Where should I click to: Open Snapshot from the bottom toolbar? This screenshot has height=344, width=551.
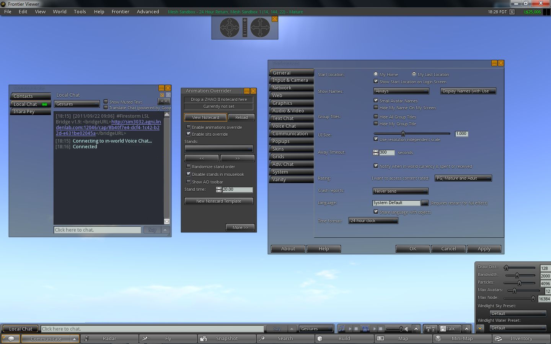click(227, 339)
